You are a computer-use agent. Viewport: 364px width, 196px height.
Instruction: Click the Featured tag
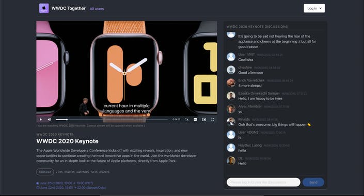tap(45, 172)
